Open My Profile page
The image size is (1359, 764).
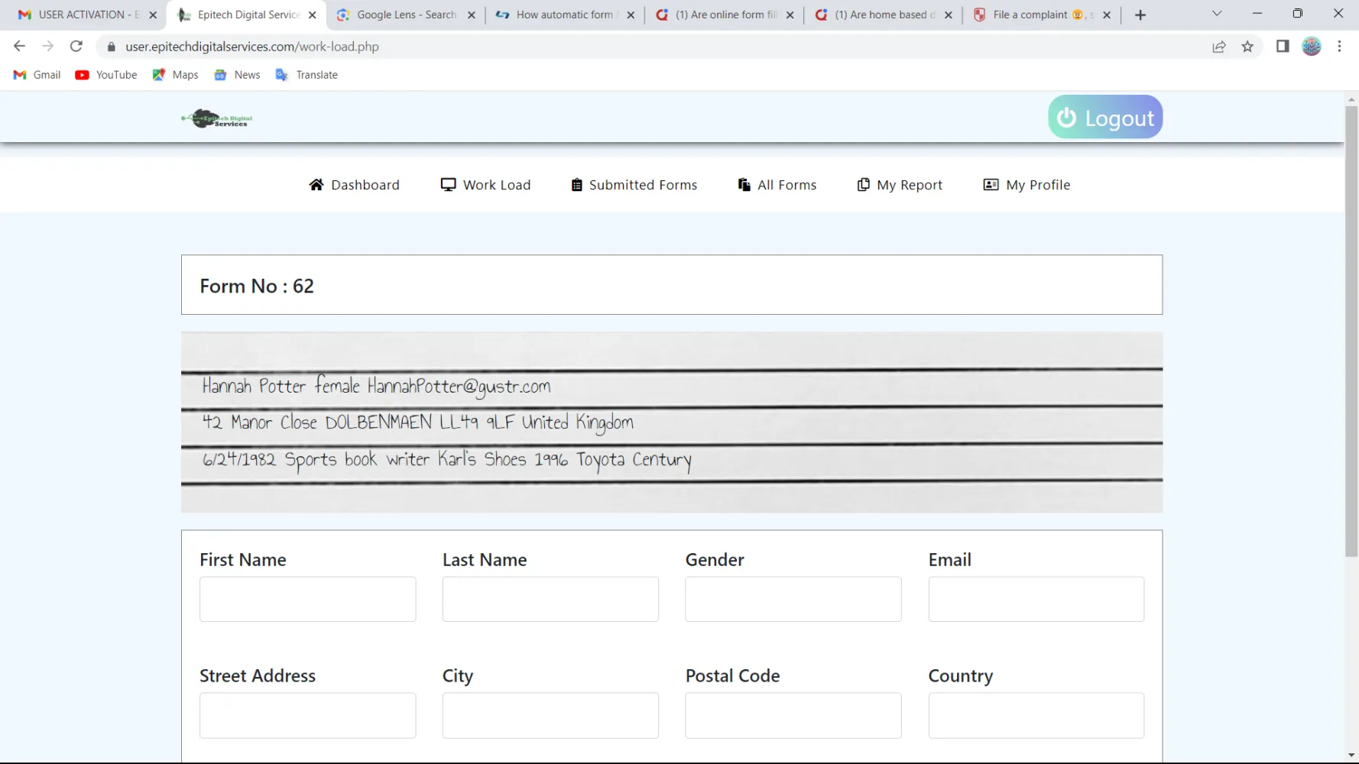pos(1027,185)
